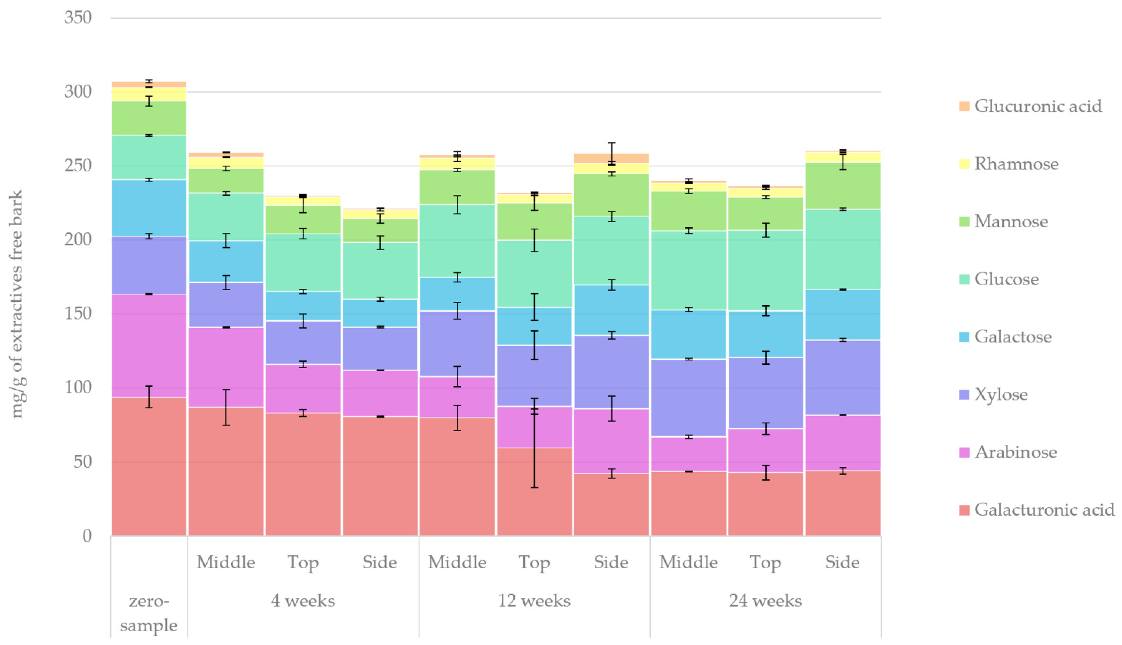
Task: Click the red Galacturonic acid legend swatch
Action: point(964,510)
